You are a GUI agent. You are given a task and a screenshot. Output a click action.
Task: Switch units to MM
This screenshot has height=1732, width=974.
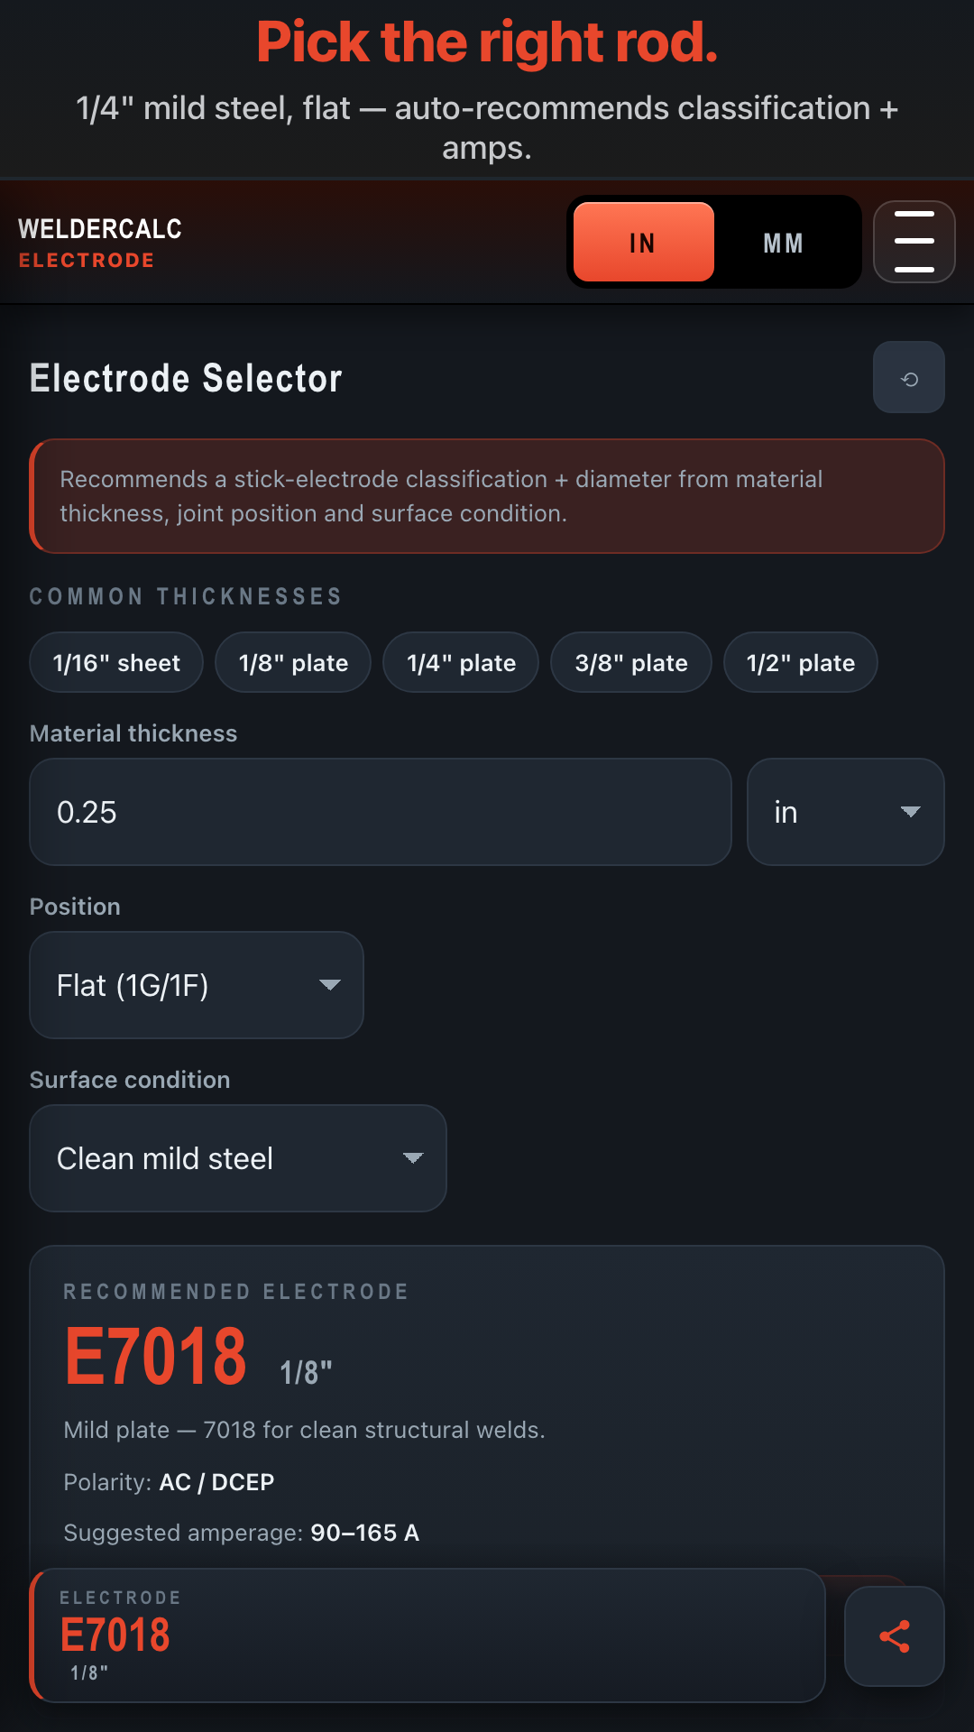coord(783,242)
